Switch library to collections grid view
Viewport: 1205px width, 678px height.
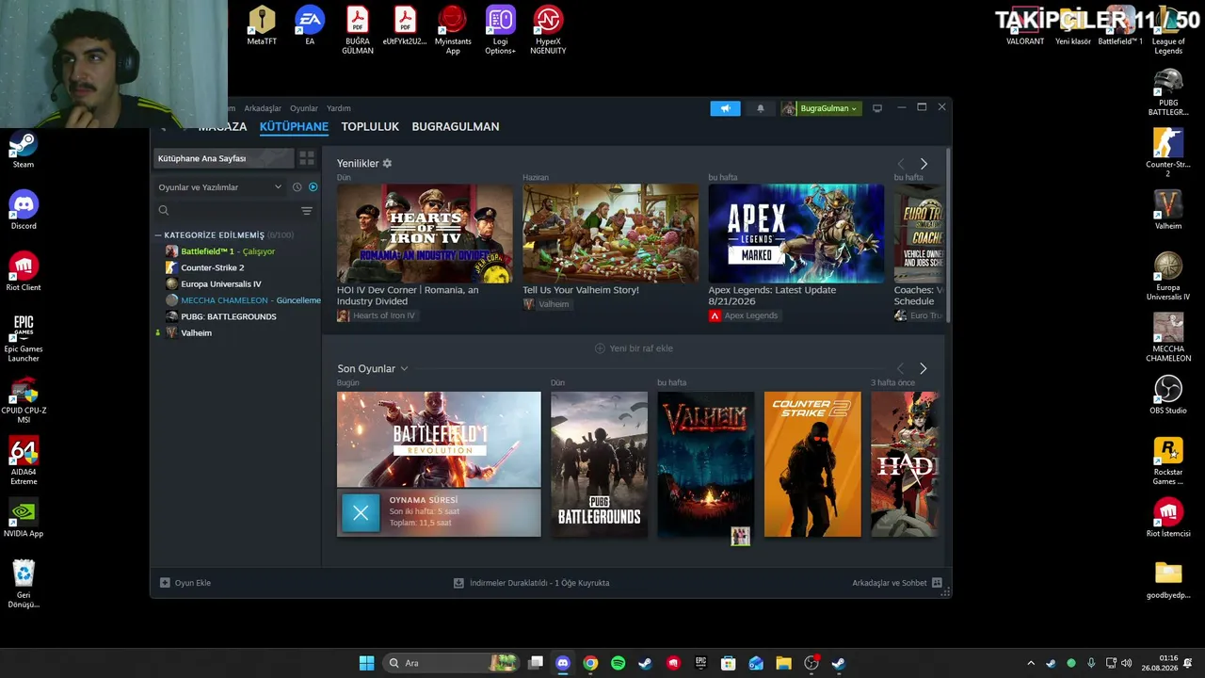point(307,158)
